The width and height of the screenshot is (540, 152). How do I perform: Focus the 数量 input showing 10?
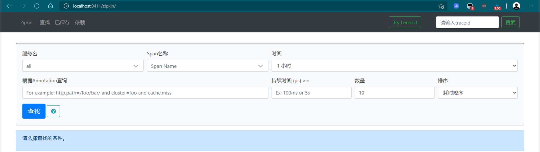coord(394,93)
